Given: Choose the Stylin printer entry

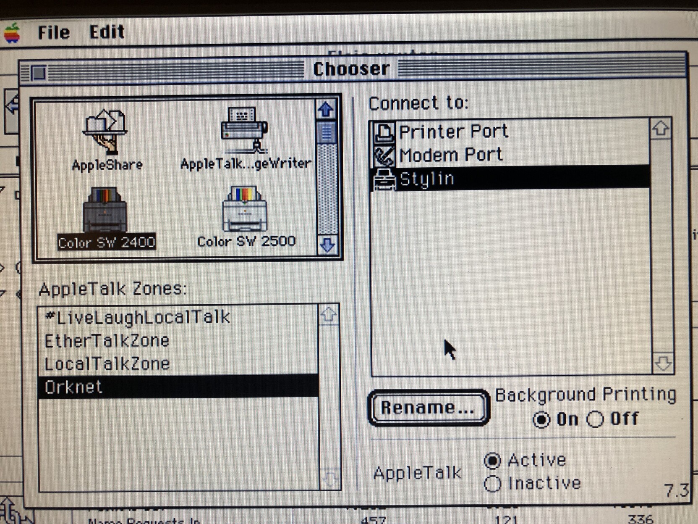Looking at the screenshot, I should click(x=511, y=178).
